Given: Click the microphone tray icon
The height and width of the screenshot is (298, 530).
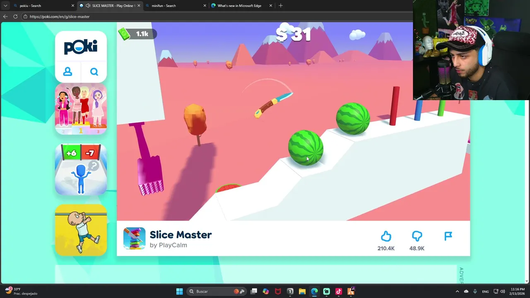Looking at the screenshot, I should pos(475,291).
